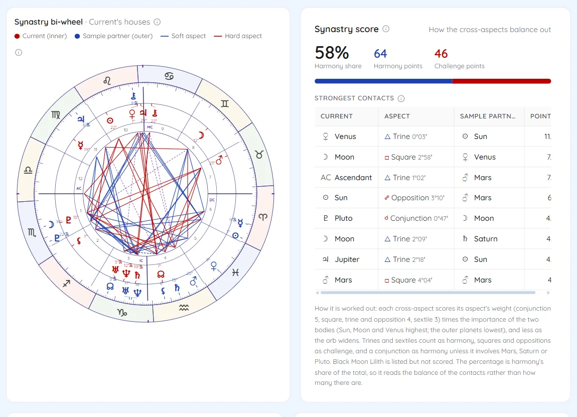The height and width of the screenshot is (417, 577).
Task: Select the Aquarius glyph on the wheel
Action: point(184,308)
